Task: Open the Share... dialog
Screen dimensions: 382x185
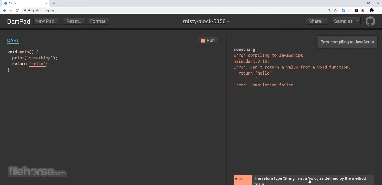Action: tap(317, 21)
